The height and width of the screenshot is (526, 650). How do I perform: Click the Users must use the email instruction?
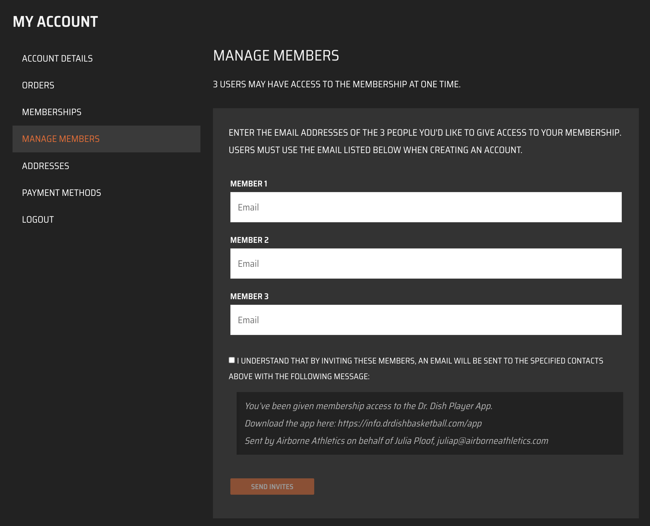(x=375, y=150)
